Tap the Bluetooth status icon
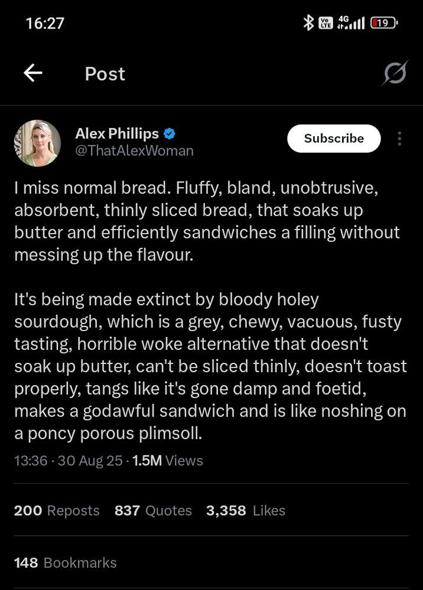This screenshot has height=590, width=423. point(308,22)
